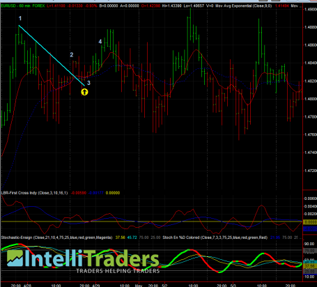The height and width of the screenshot is (287, 317).
Task: Click the 5/2 date label on the time axis
Action: pyautogui.click(x=164, y=286)
